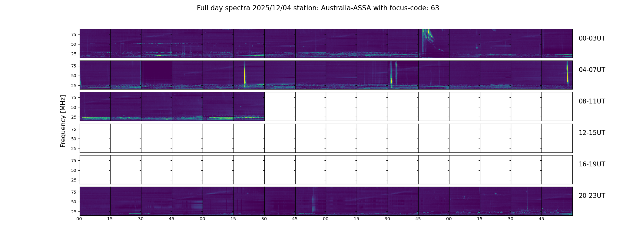This screenshot has width=636, height=242.
Task: Click the first blank panel in the 08-11UT row
Action: tap(280, 106)
